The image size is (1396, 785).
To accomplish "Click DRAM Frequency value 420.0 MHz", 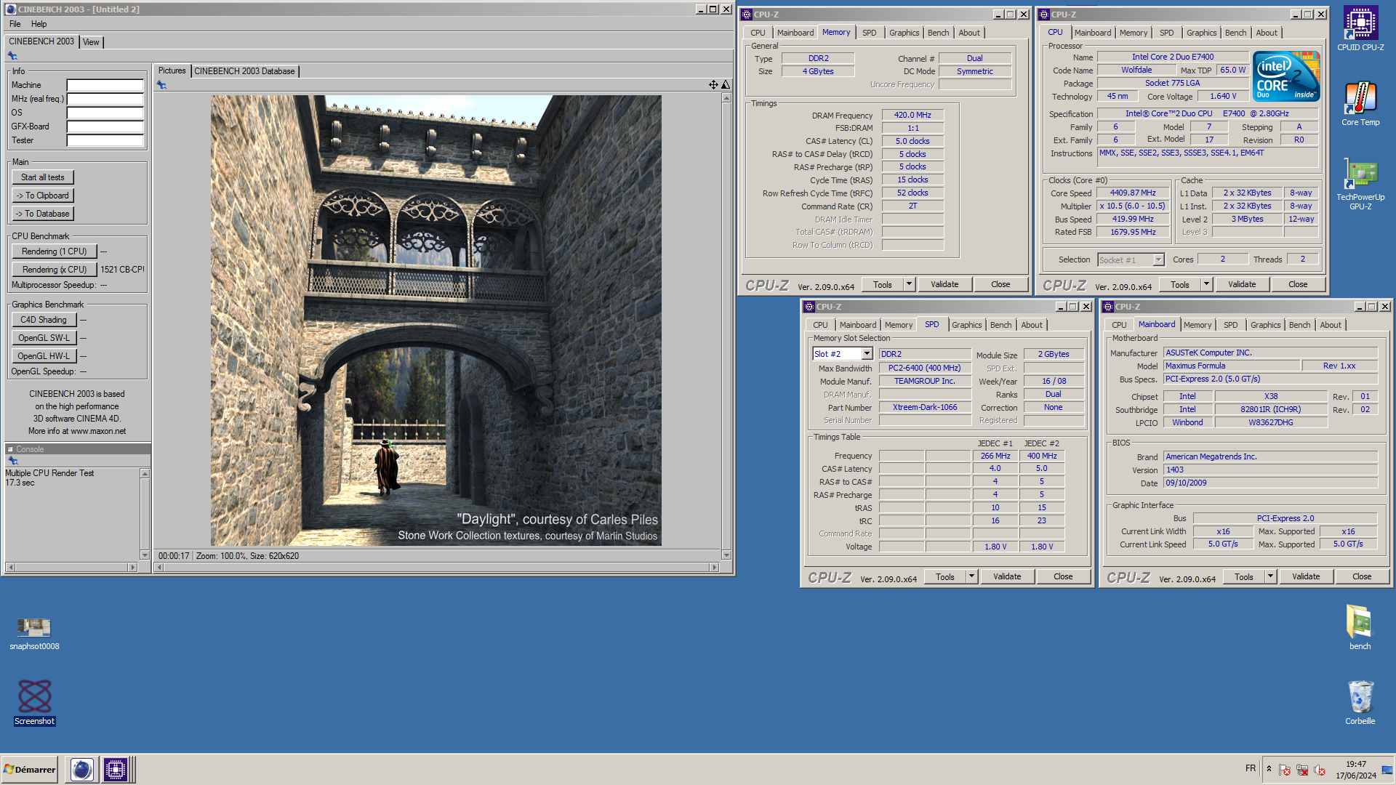I will pyautogui.click(x=912, y=115).
